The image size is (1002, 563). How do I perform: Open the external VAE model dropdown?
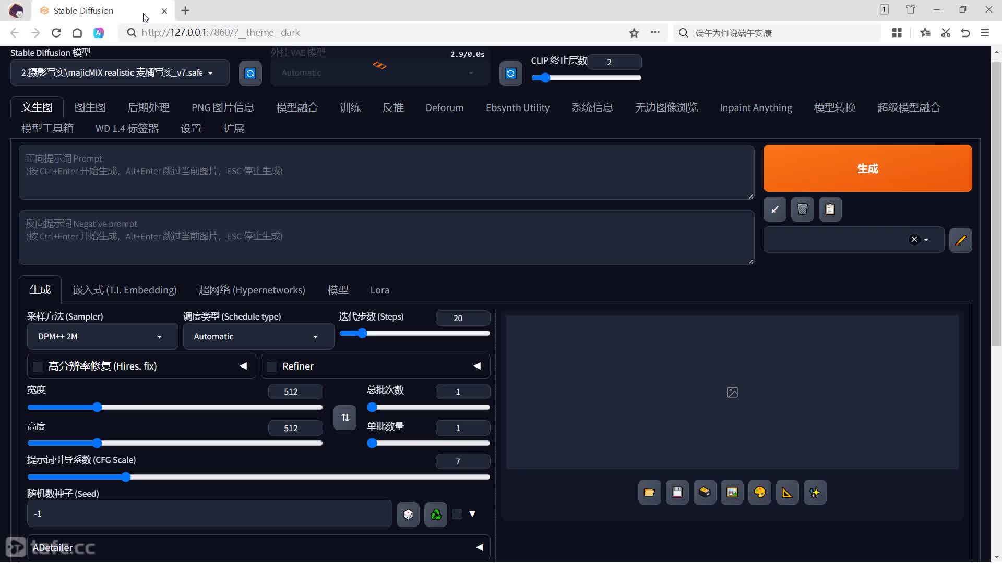(x=380, y=73)
